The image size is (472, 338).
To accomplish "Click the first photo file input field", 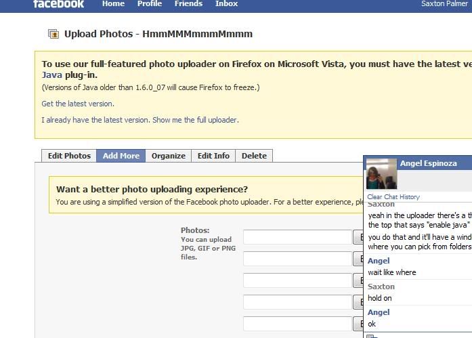I will pyautogui.click(x=297, y=237).
